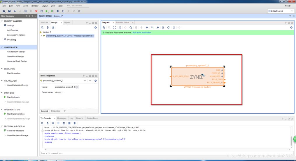Expand processing_system7_0 in Design tree
296x161 pixels.
(x=41, y=36)
